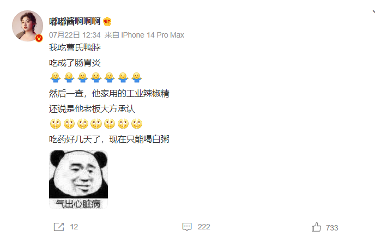Click the post text 我吃曹氏鸭脖
This screenshot has height=237, width=375.
75,47
